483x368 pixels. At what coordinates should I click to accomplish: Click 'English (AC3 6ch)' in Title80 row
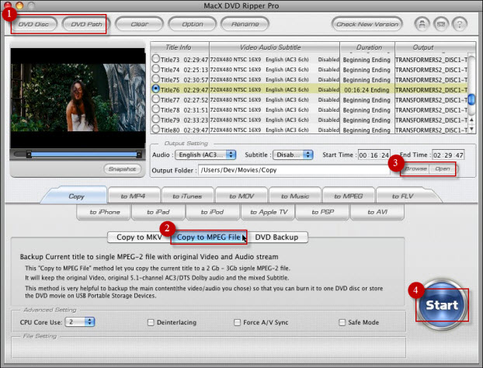287,130
